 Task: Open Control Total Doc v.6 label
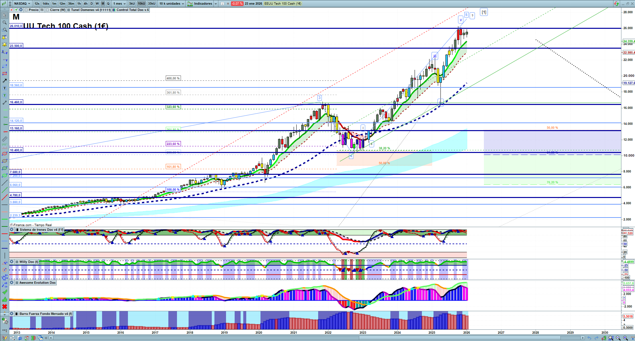pyautogui.click(x=133, y=10)
